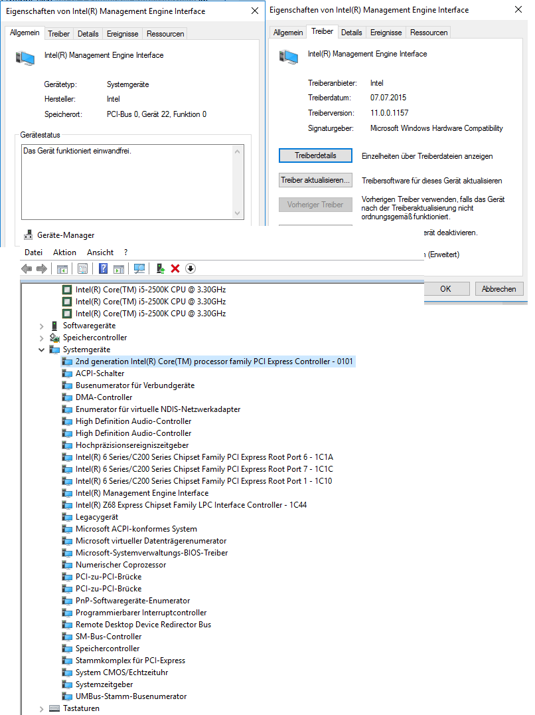This screenshot has width=535, height=715.
Task: Select Intel(R) Management Engine Interface in tree
Action: pyautogui.click(x=142, y=493)
